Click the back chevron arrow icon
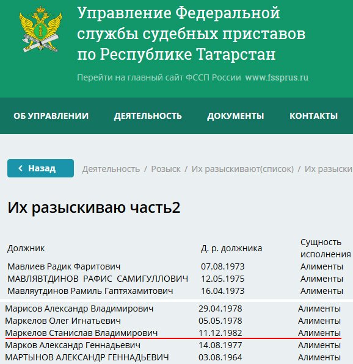353x364 pixels. 21,168
